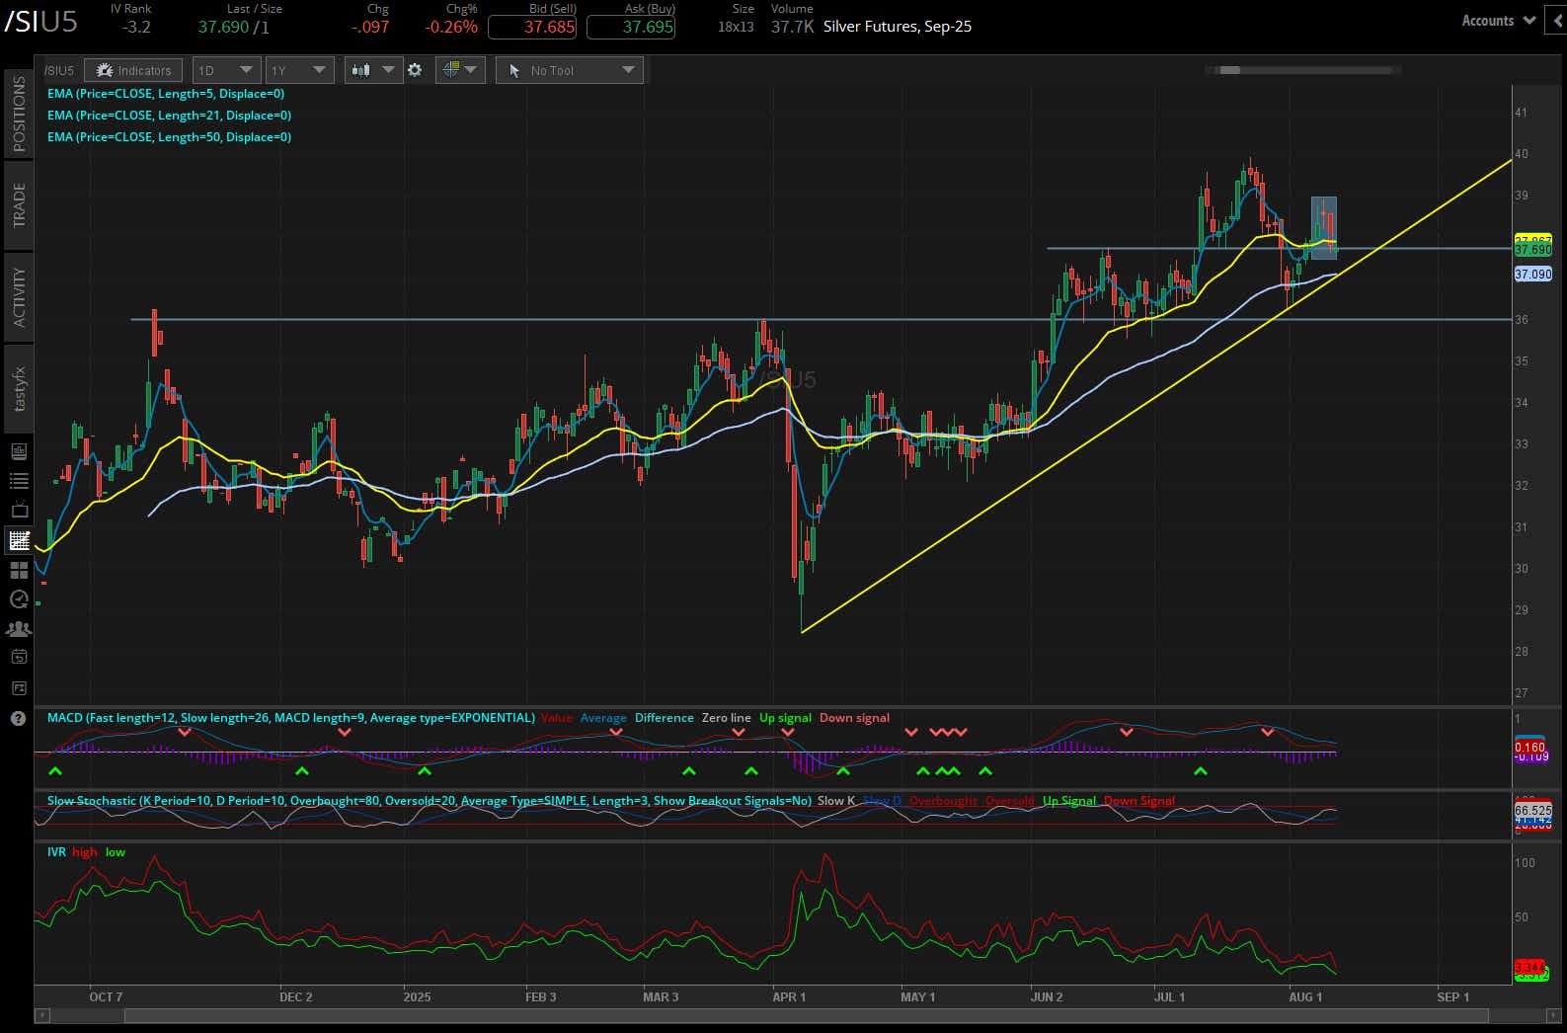Click the Slow Stochastic study label
Viewport: 1567px width, 1033px height.
[x=430, y=801]
